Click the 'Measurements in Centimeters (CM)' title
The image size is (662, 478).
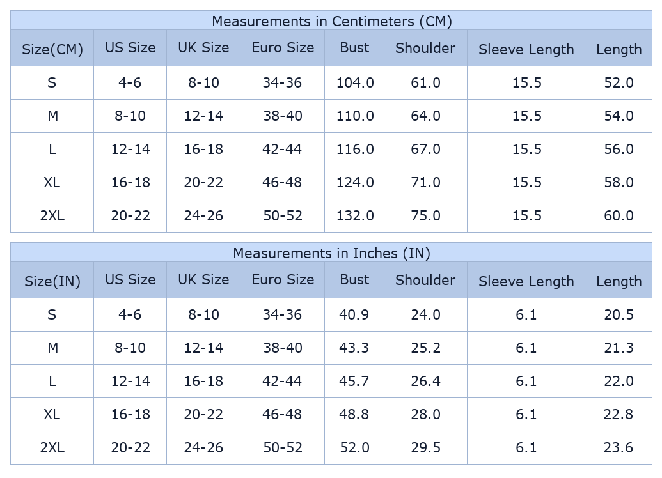click(331, 21)
